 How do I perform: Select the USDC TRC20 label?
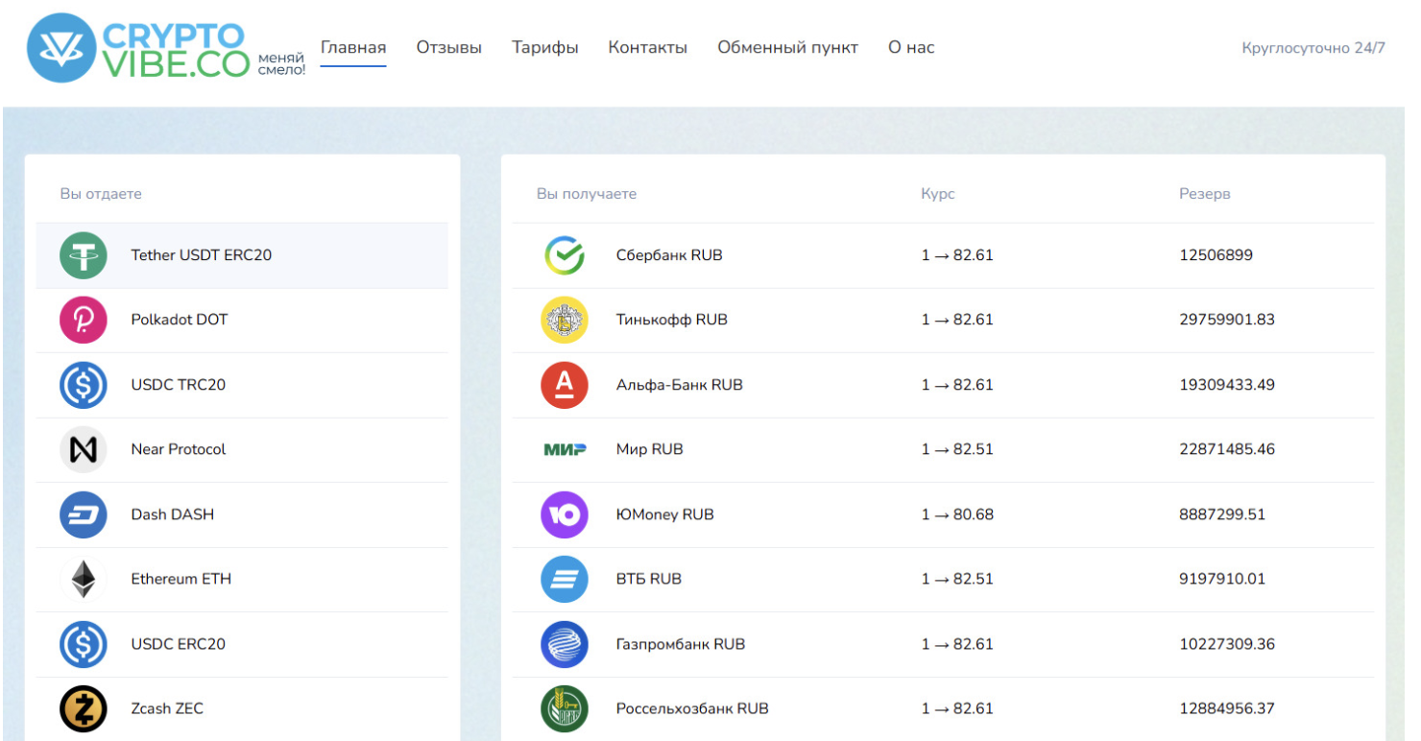pyautogui.click(x=179, y=385)
